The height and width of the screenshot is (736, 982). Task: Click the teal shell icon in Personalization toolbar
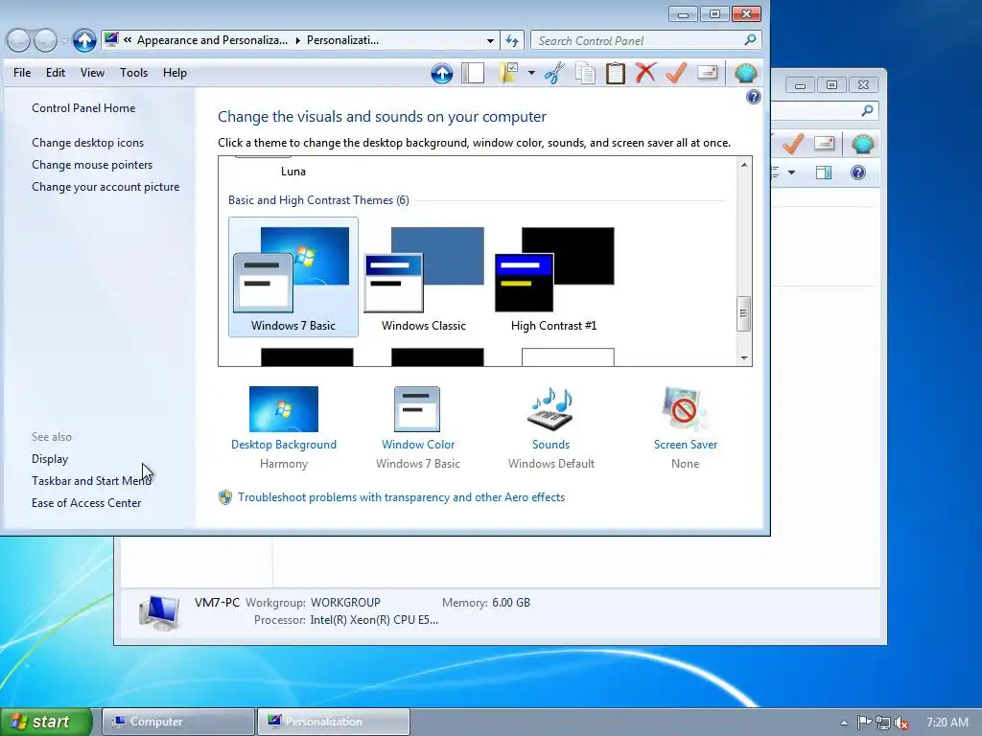click(x=746, y=73)
